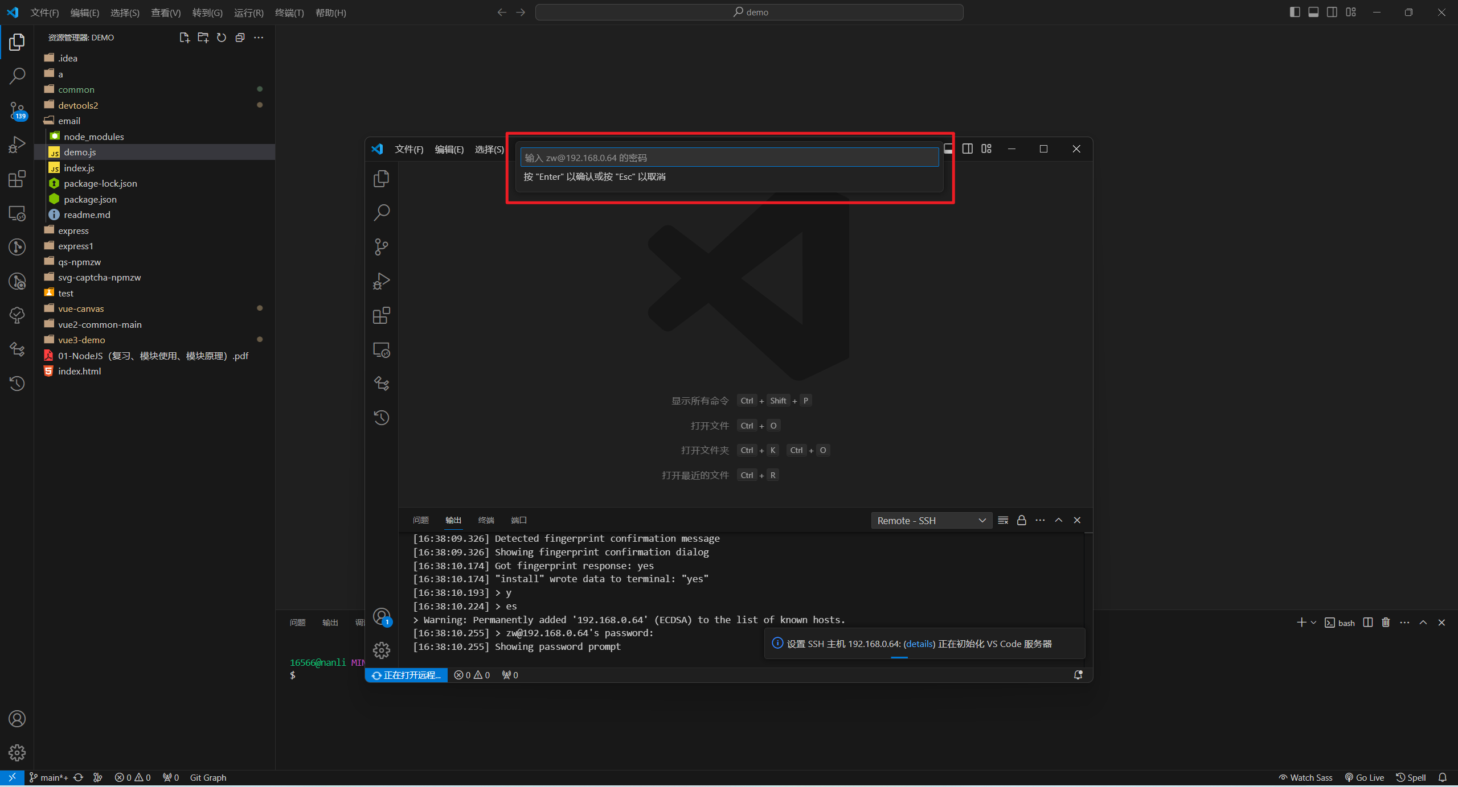
Task: Click the New File icon in the explorer header
Action: point(184,38)
